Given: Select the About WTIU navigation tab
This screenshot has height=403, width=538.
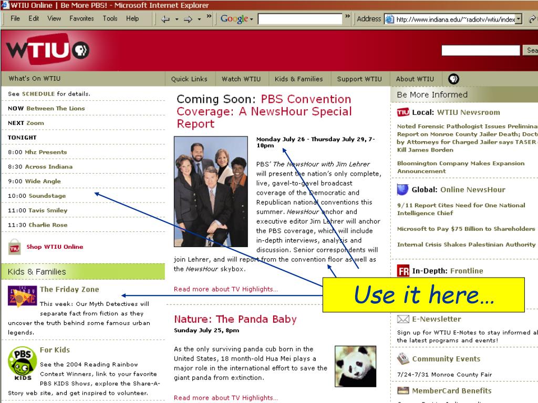Looking at the screenshot, I should coord(415,79).
